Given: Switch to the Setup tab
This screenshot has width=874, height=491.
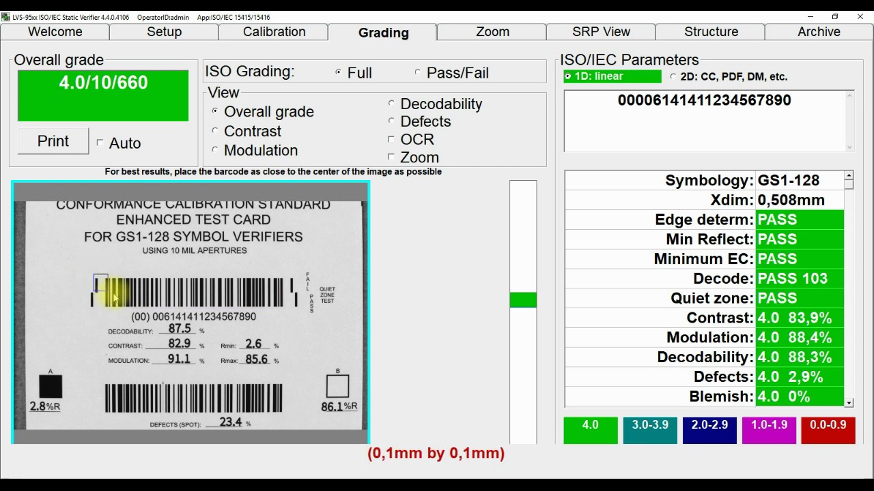Looking at the screenshot, I should pos(164,32).
